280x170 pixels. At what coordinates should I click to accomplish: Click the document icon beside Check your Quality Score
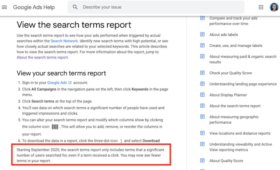pyautogui.click(x=202, y=73)
